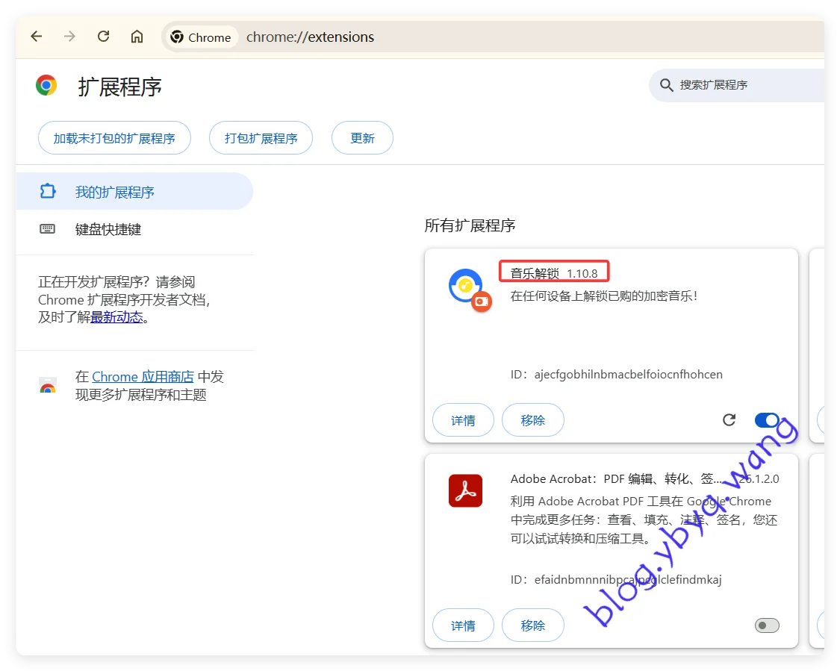Open the Chrome 应用商店 link

click(143, 377)
